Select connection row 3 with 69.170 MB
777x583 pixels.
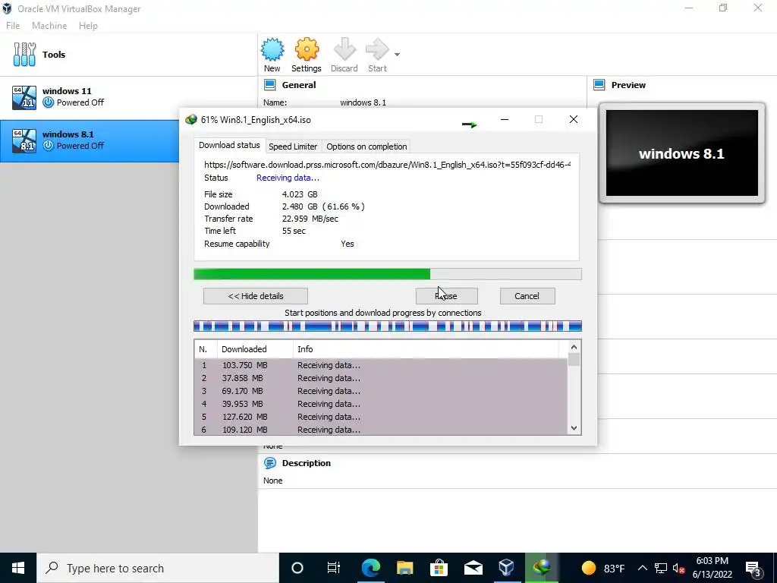click(381, 391)
